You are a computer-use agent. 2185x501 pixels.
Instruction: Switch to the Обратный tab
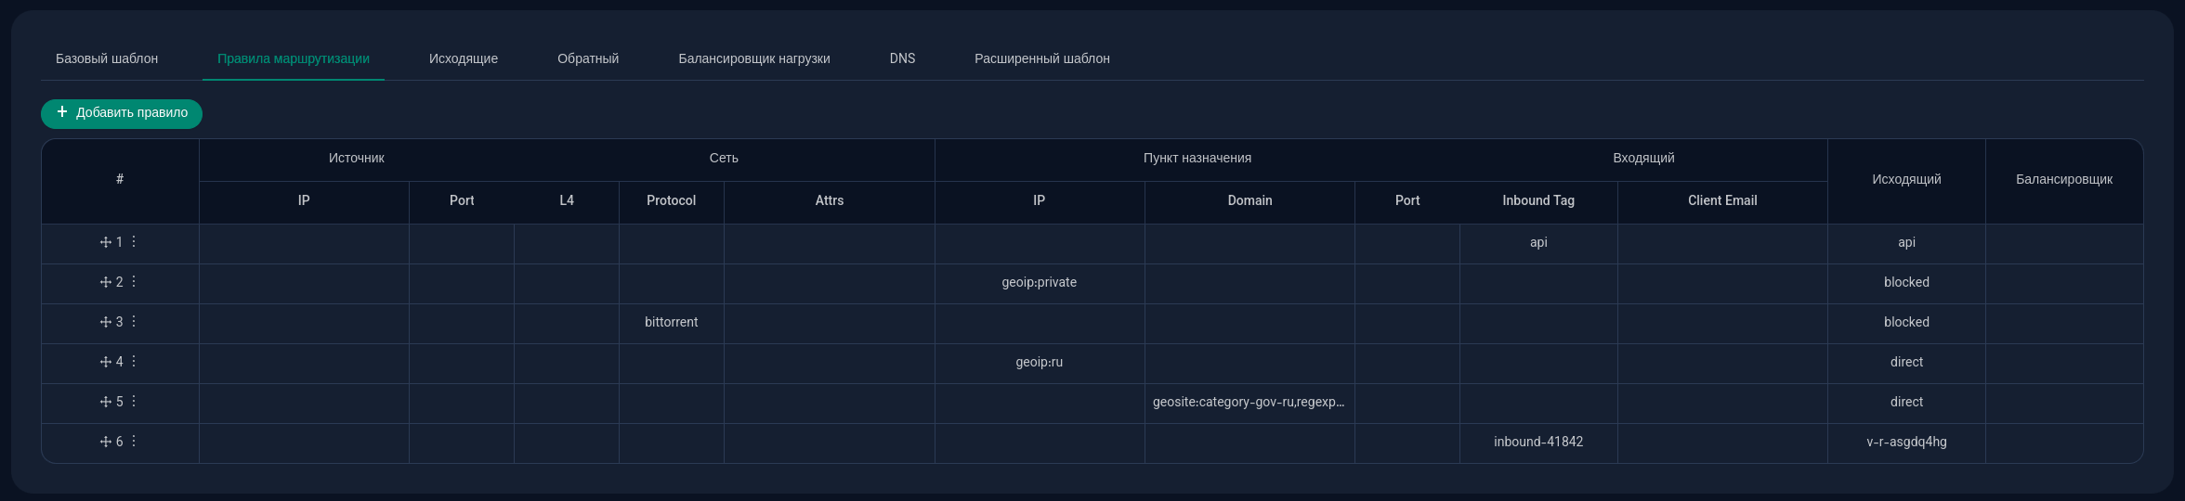588,58
